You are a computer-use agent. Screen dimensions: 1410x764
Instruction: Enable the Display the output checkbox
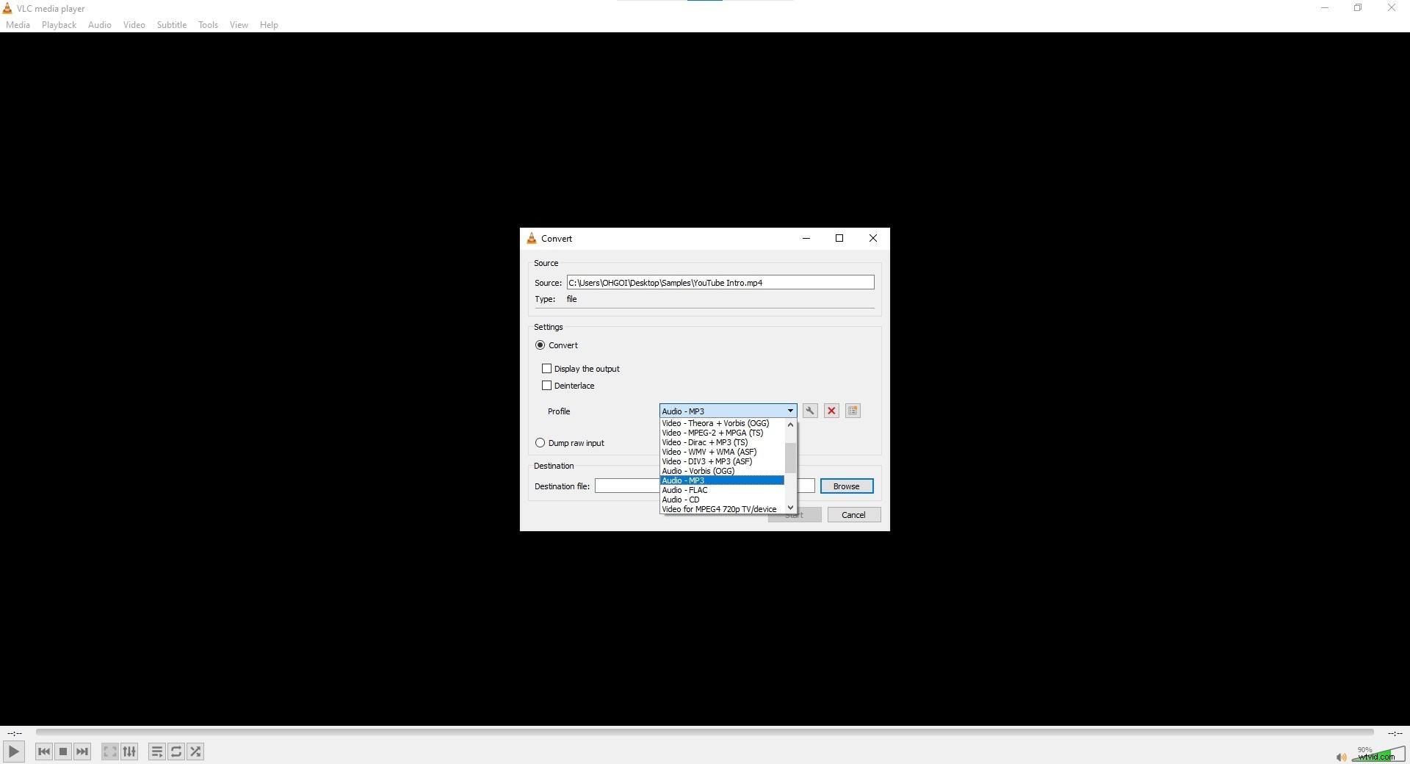[546, 368]
